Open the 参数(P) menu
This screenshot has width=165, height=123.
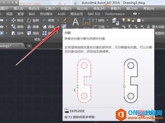point(116,9)
